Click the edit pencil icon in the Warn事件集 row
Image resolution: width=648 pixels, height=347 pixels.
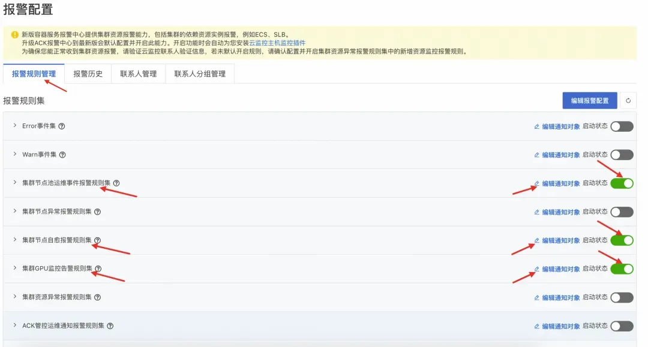tap(536, 155)
